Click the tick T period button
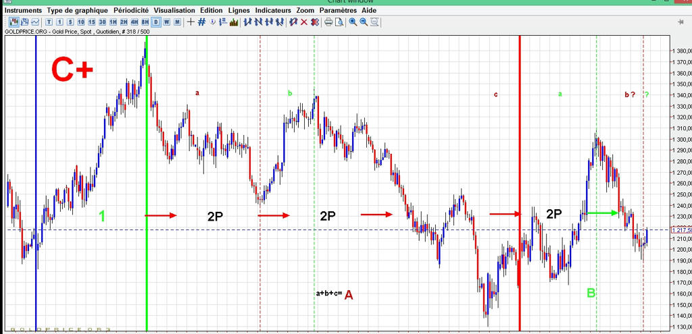Viewport: 692px width, 334px height. [49, 22]
